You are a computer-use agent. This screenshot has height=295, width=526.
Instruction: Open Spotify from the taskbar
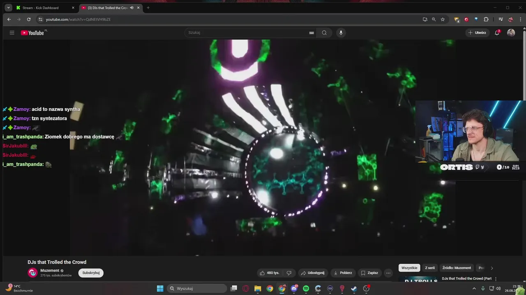coord(306,288)
